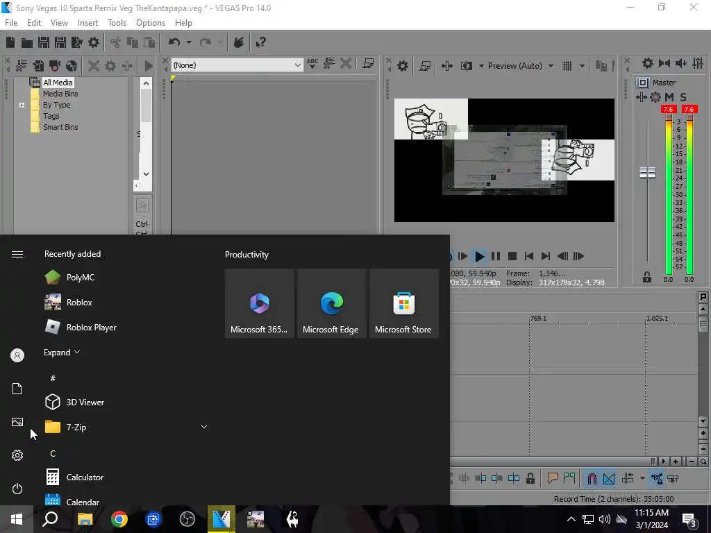The image size is (711, 533).
Task: Click the Undo arrow icon
Action: point(174,42)
